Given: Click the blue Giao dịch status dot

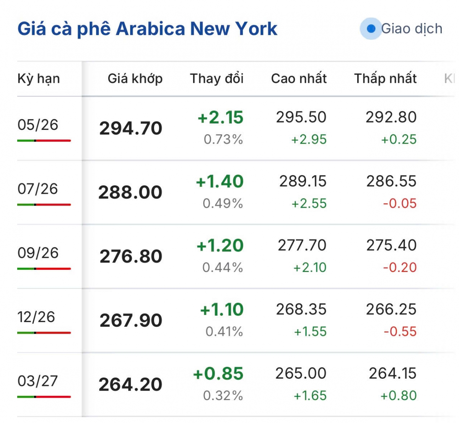Looking at the screenshot, I should tap(371, 29).
